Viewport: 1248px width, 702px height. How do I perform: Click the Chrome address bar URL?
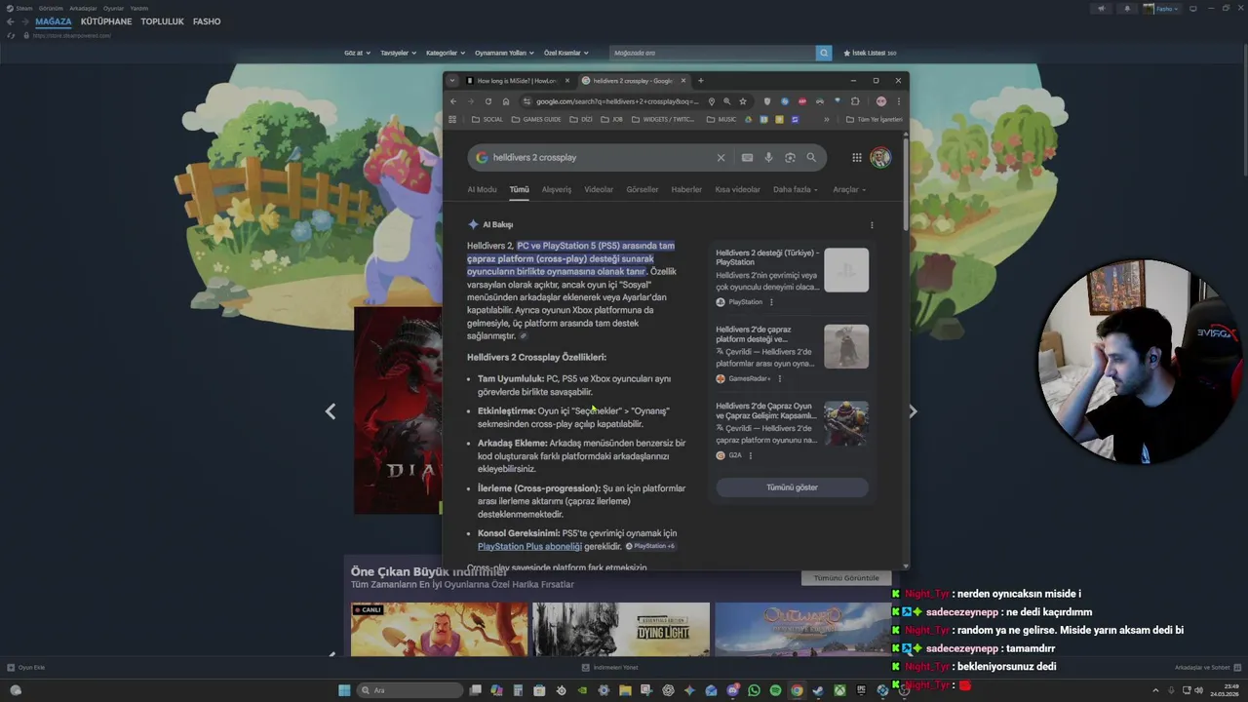pos(617,101)
